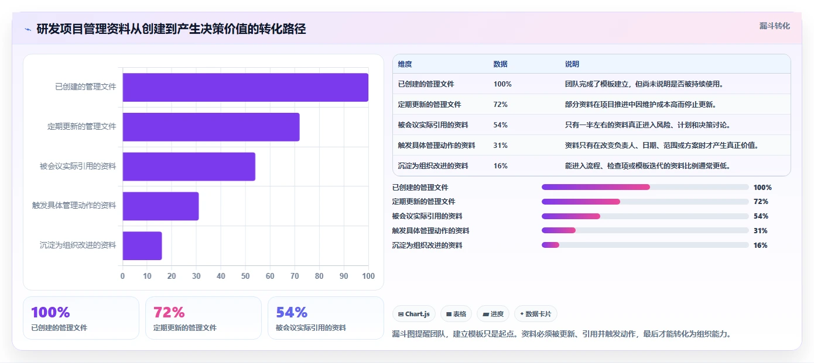Click the footer note starting 漏斗图提醒团队
Viewport: 814px width, 363px height.
pos(562,334)
